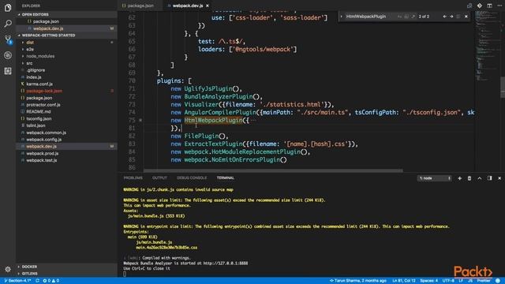The image size is (505, 284).
Task: Open the Debug view in activity bar
Action: pyautogui.click(x=8, y=55)
